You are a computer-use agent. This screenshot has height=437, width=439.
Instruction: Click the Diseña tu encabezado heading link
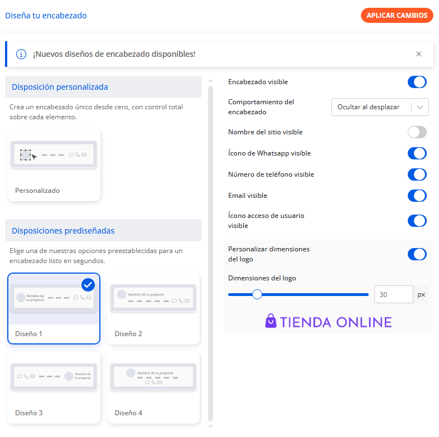pyautogui.click(x=46, y=16)
